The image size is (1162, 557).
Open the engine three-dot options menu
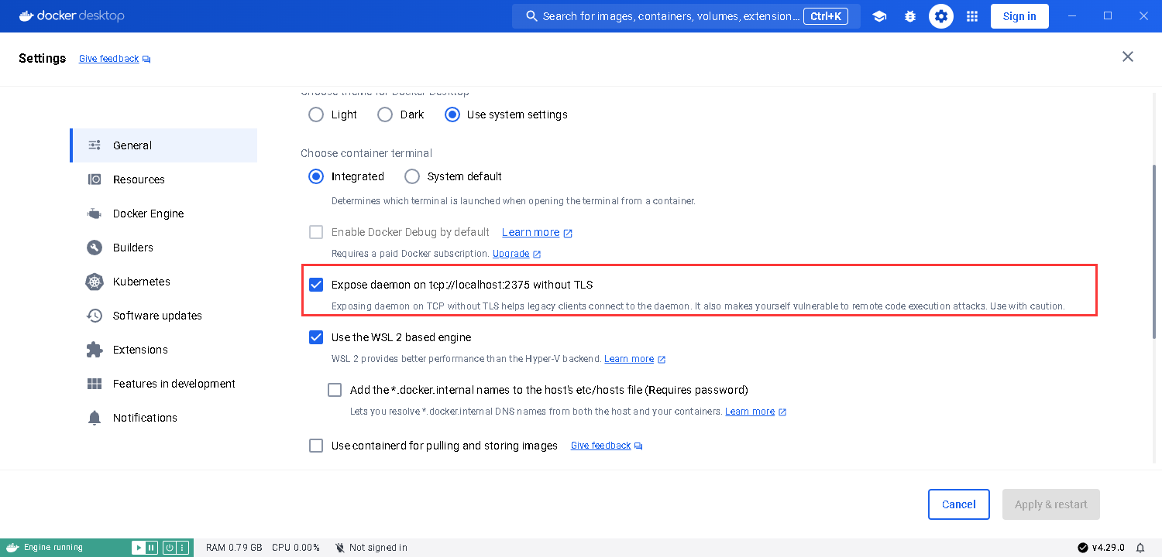pyautogui.click(x=183, y=548)
